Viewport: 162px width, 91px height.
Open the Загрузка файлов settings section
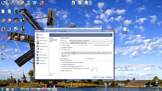[42, 41]
